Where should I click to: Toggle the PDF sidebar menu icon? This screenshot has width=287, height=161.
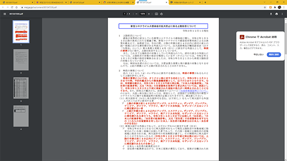[5, 14]
